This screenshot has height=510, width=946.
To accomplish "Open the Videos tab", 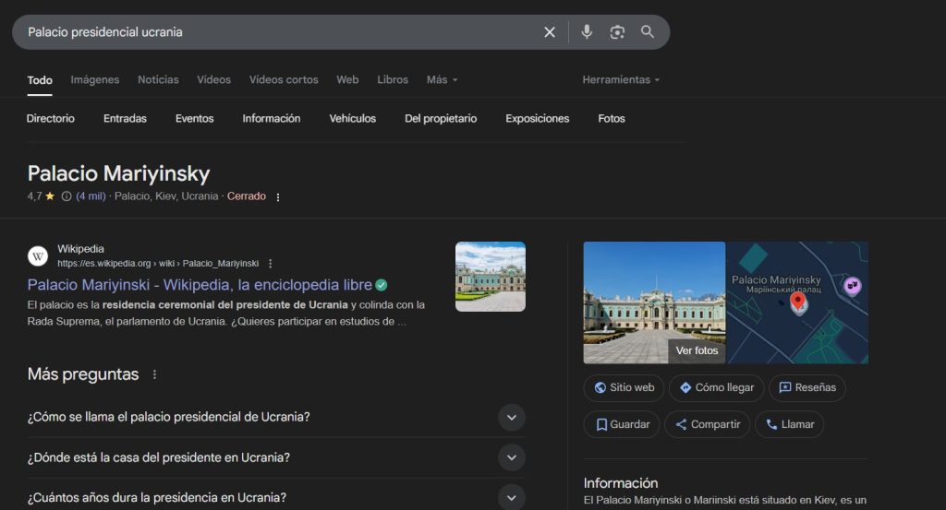I will coord(213,79).
